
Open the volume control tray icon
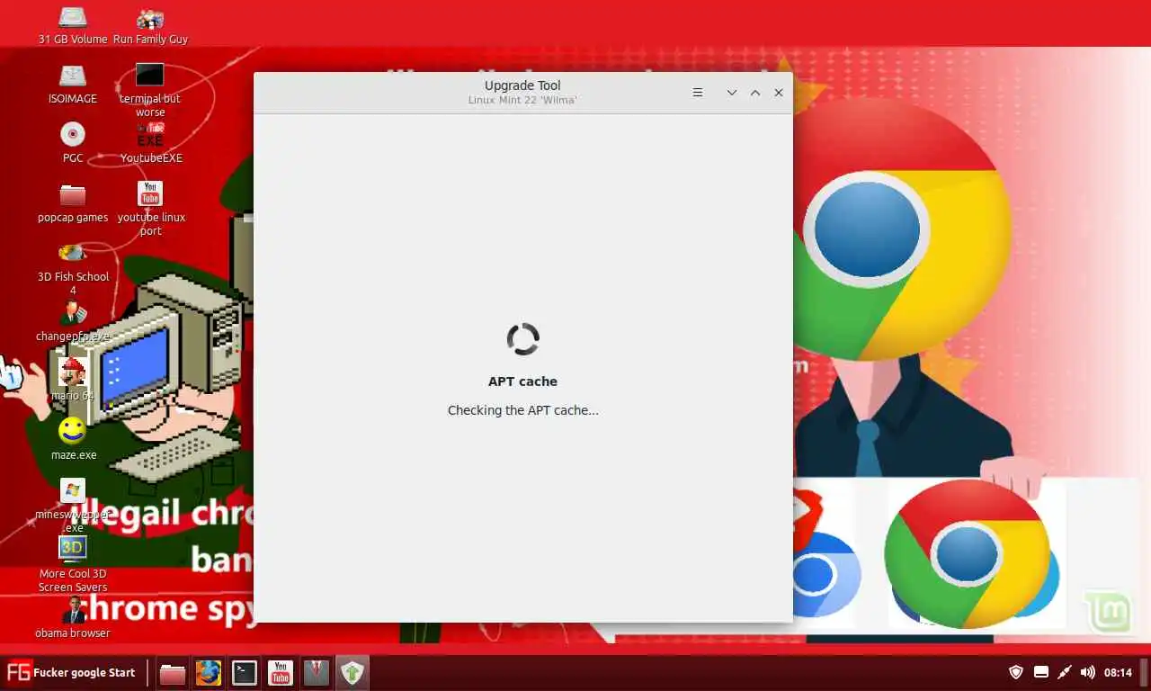[x=1088, y=672]
